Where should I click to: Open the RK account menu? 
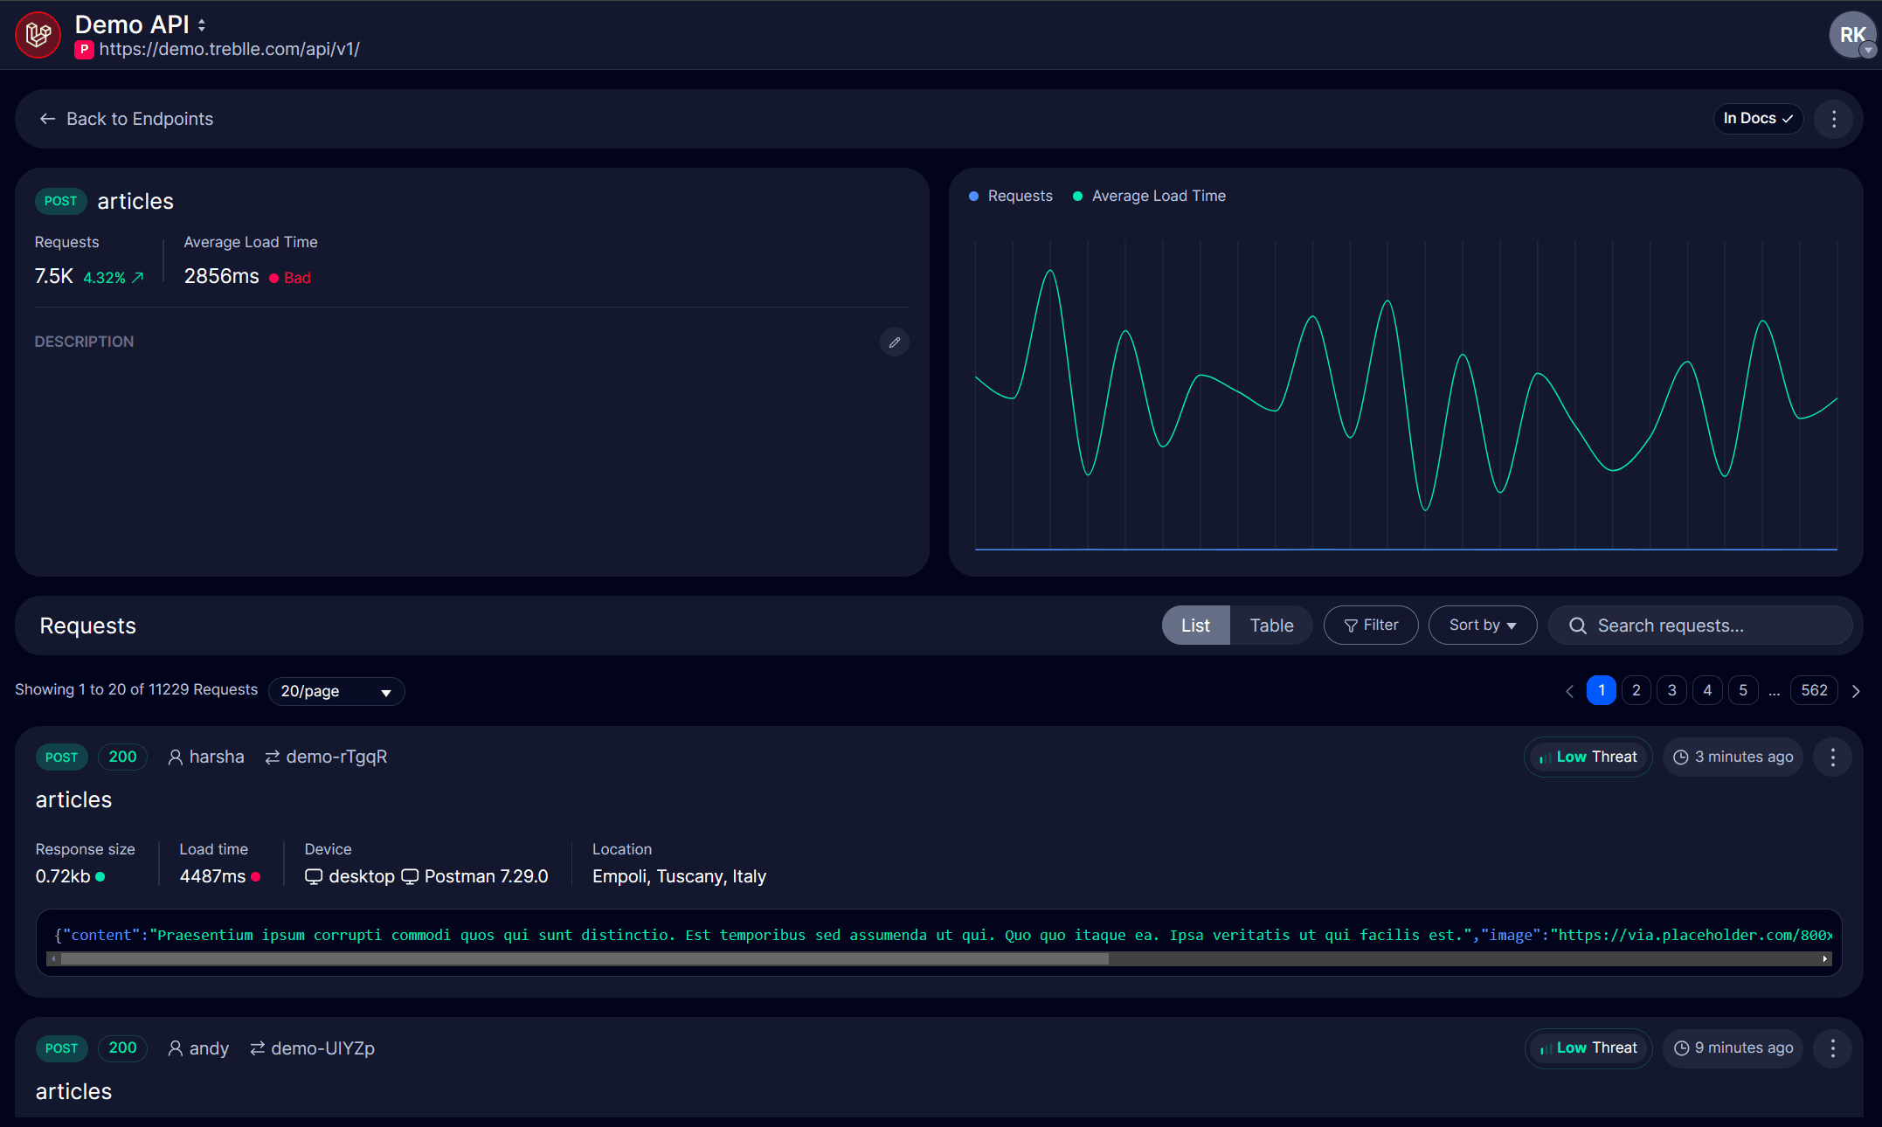[x=1853, y=35]
